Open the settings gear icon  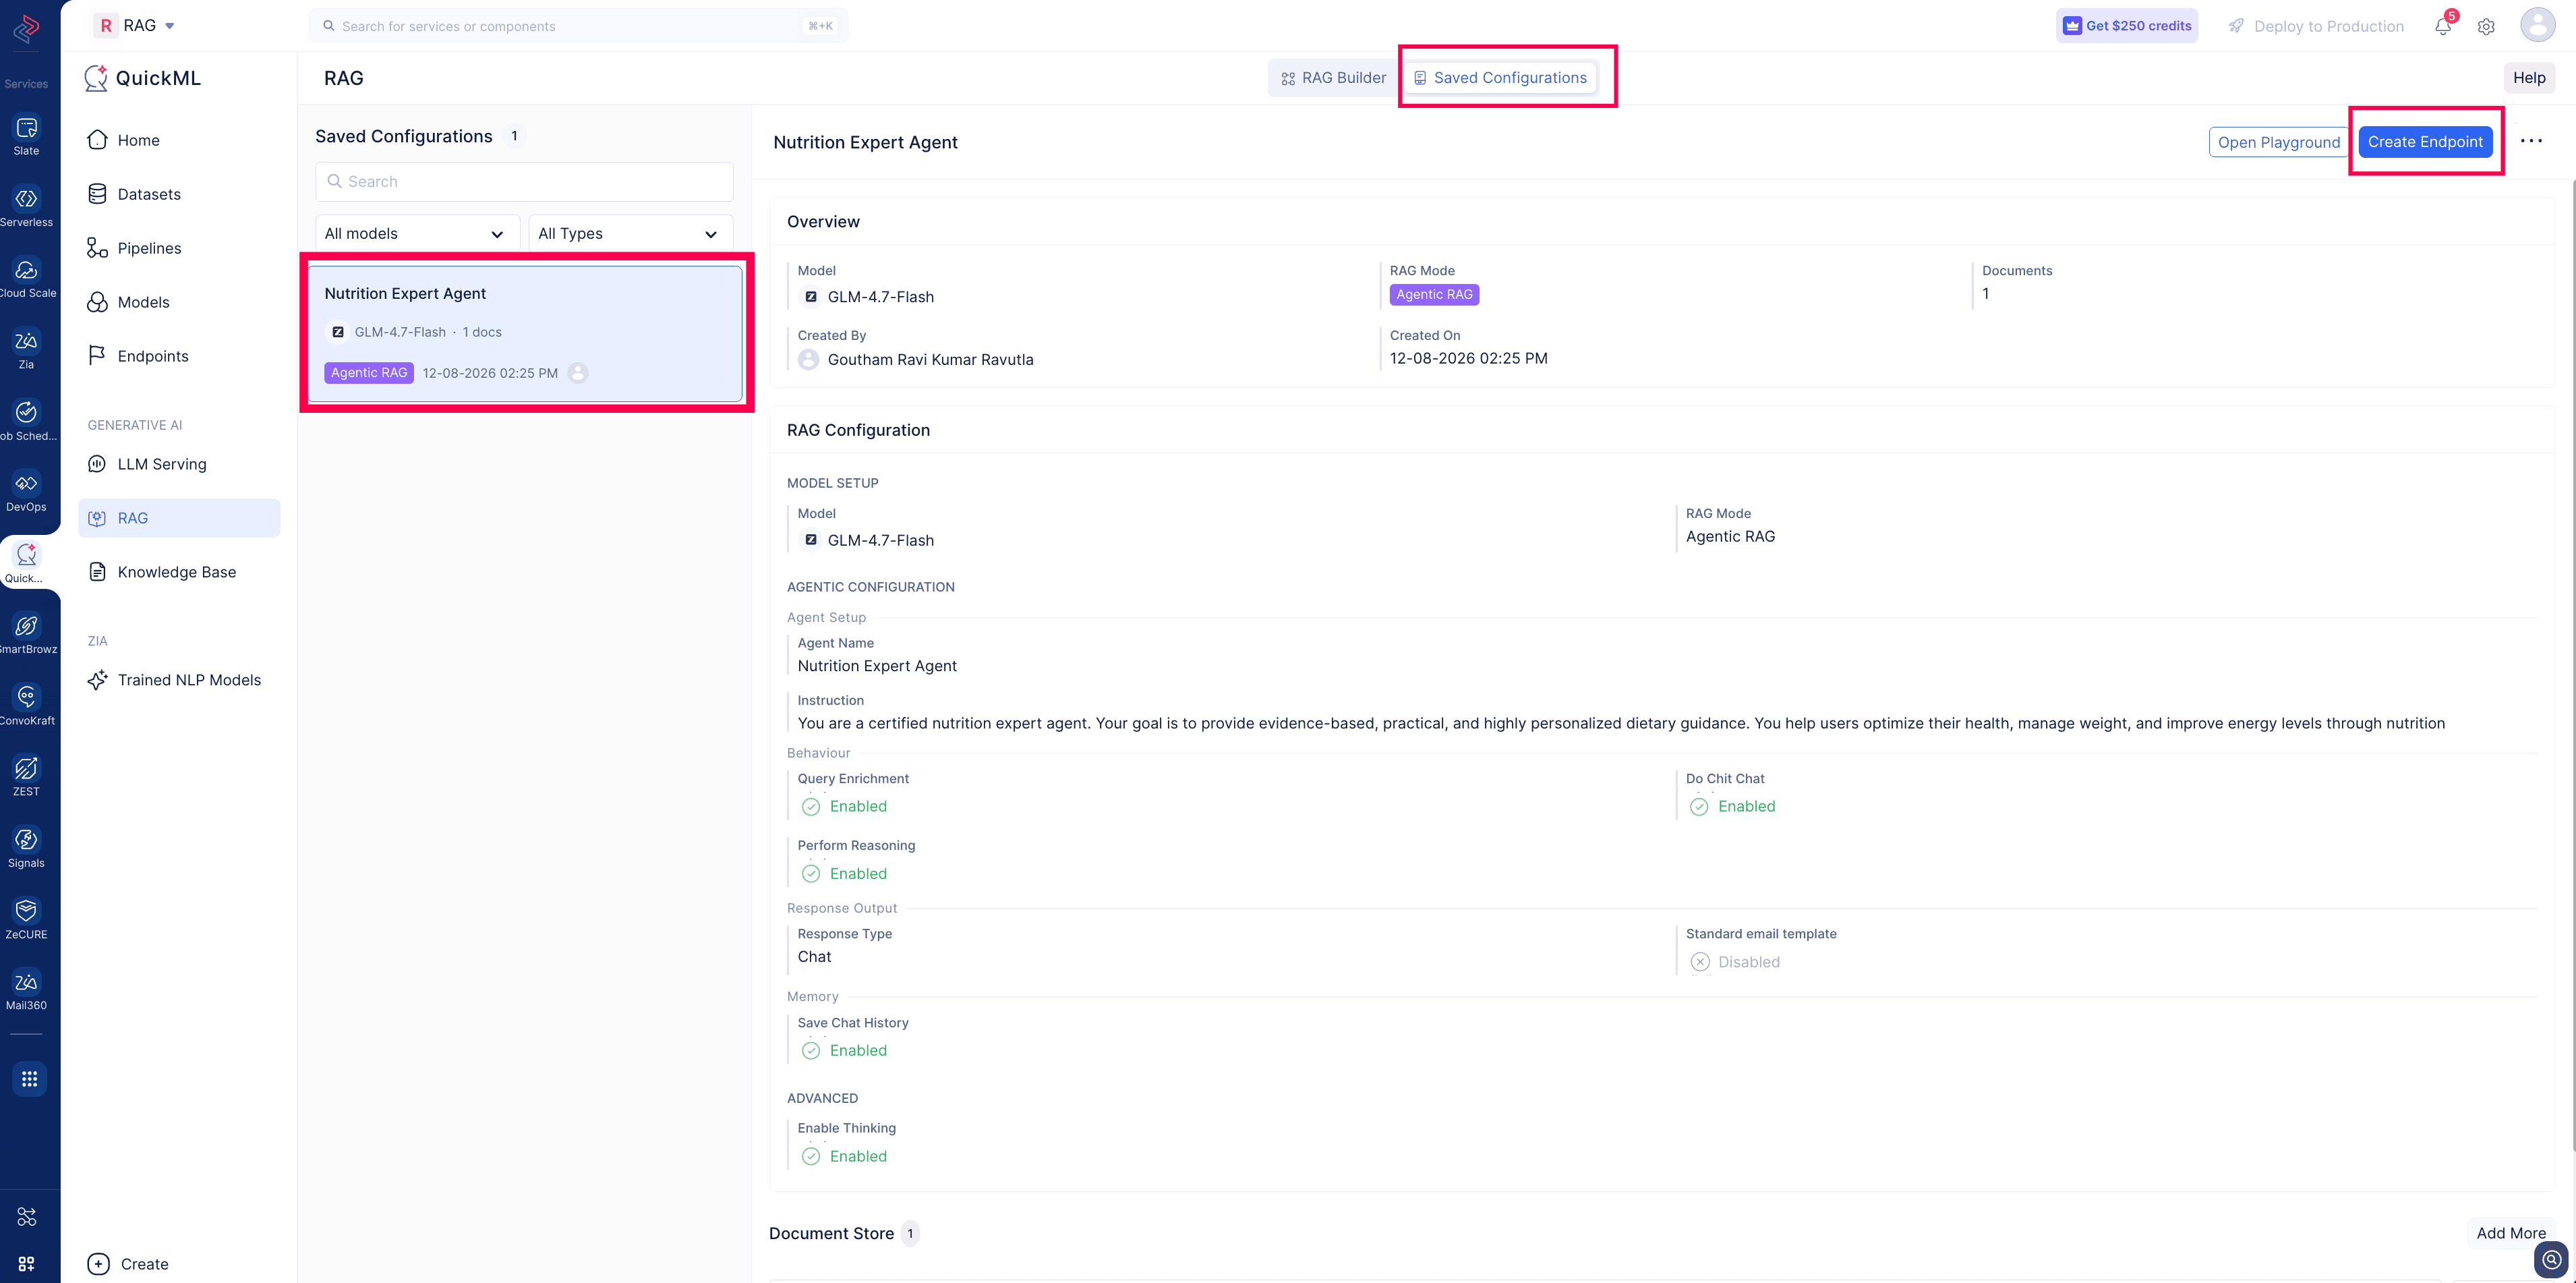[2486, 27]
